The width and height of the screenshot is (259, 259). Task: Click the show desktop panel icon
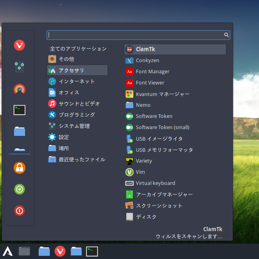pos(24,251)
